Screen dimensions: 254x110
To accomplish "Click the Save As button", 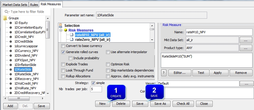I will click(160, 104).
